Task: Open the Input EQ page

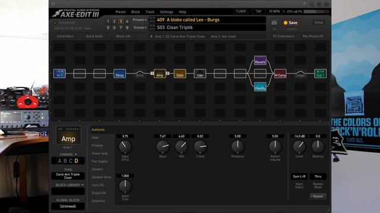Action: coord(97,185)
